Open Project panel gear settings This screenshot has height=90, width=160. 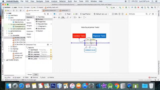click(20, 10)
